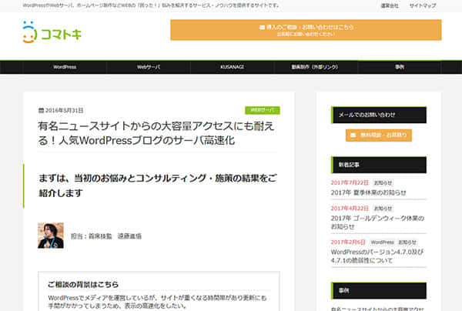Click the 事例 sidebar heading
The height and width of the screenshot is (311, 462).
(x=379, y=291)
